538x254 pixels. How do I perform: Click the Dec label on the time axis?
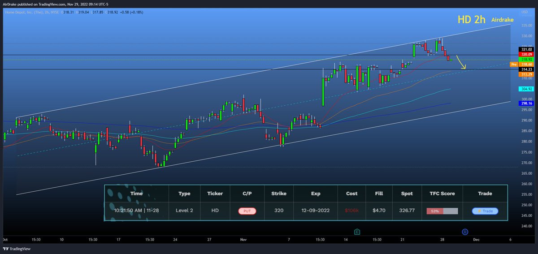(476, 240)
